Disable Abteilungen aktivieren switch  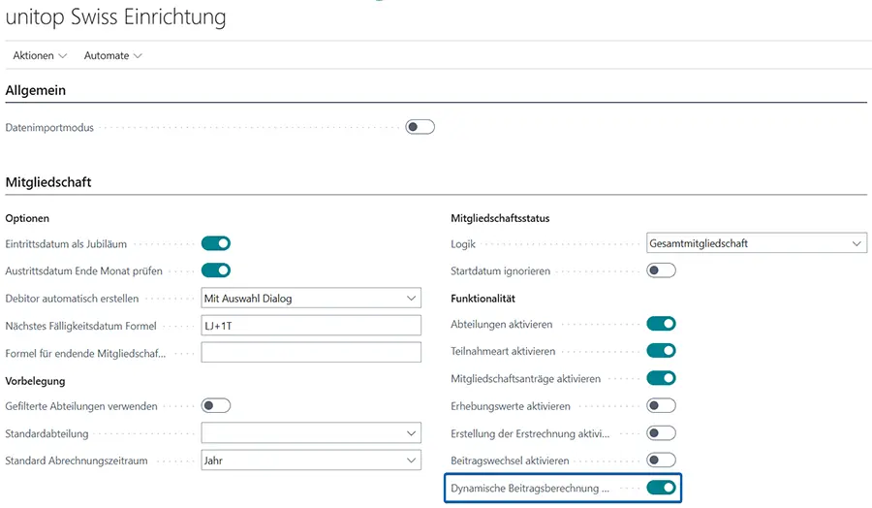click(x=661, y=324)
